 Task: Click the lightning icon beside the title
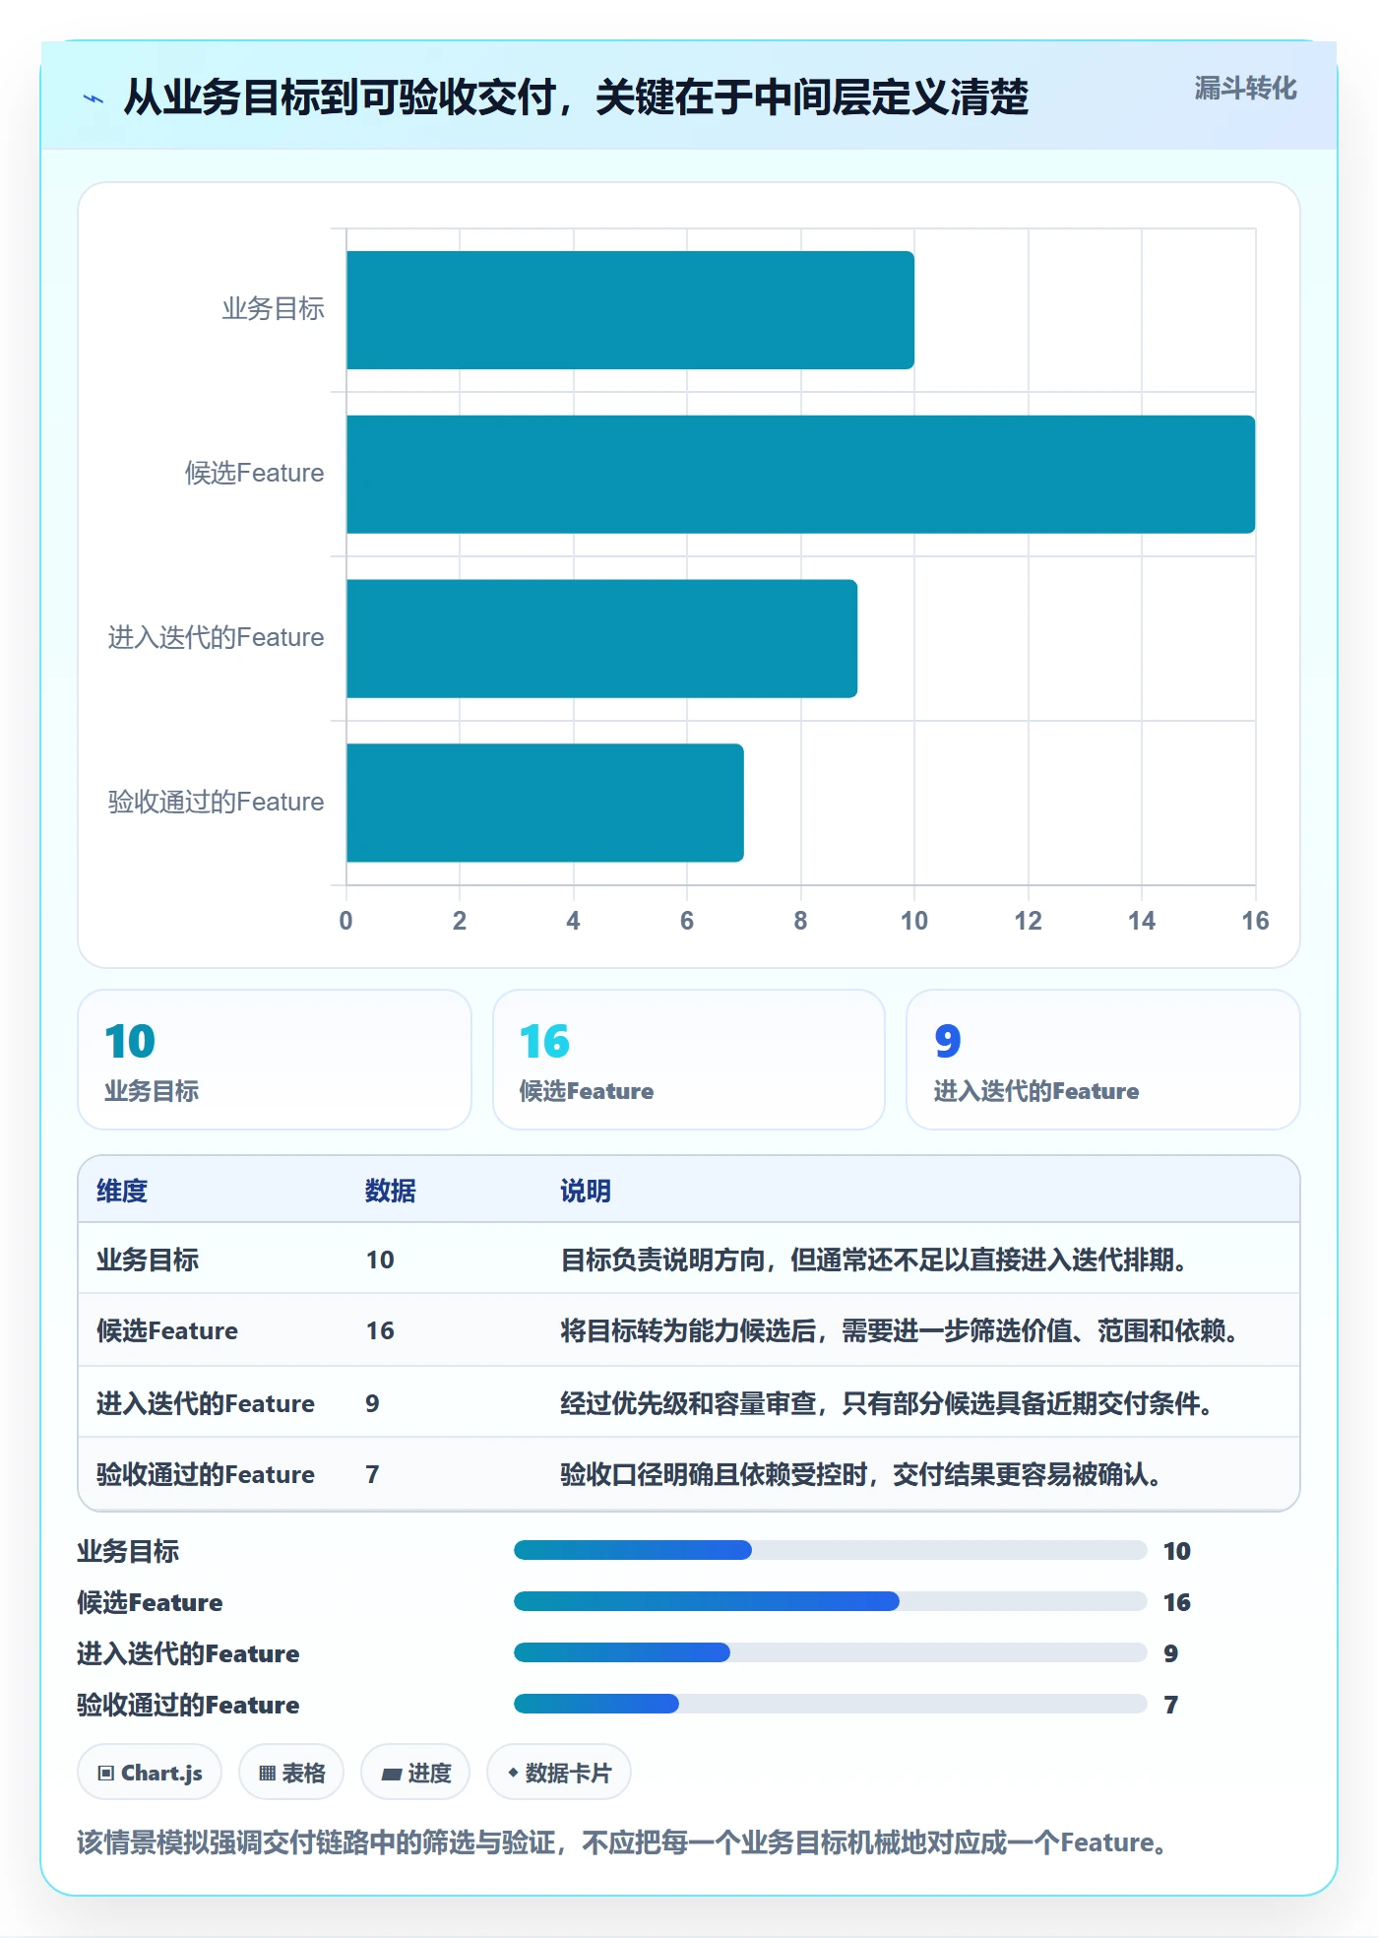tap(94, 98)
